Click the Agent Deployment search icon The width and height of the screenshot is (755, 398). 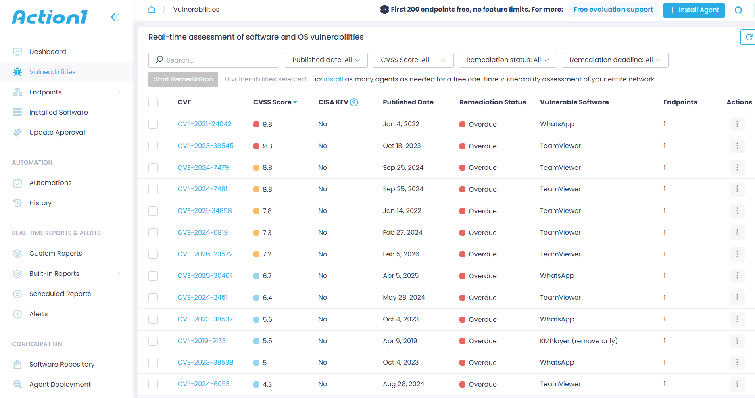point(17,384)
